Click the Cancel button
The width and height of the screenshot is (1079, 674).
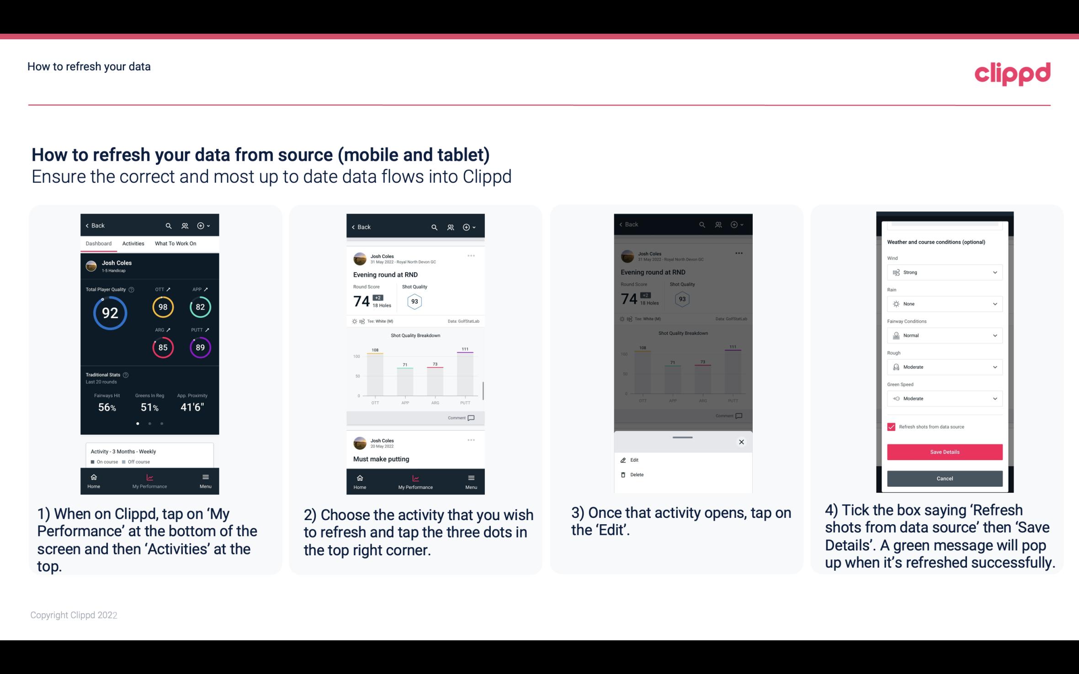click(x=944, y=478)
